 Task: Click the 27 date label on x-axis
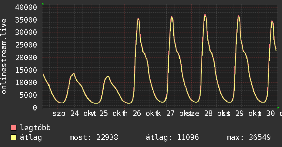coord(170,113)
